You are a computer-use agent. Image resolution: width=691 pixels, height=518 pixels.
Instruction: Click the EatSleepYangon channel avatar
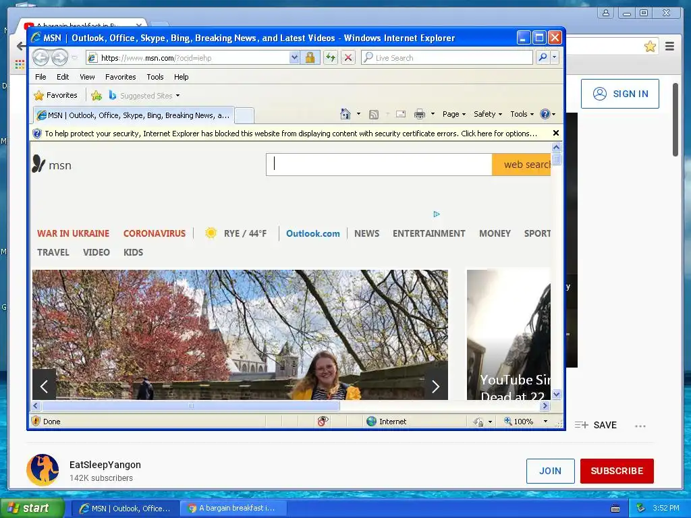pyautogui.click(x=43, y=470)
